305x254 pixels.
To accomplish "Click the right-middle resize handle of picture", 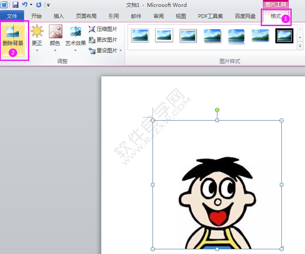I will pos(281,184).
